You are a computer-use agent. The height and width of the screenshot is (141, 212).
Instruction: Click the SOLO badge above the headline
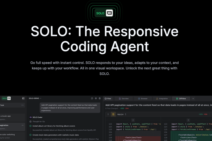pos(104,13)
